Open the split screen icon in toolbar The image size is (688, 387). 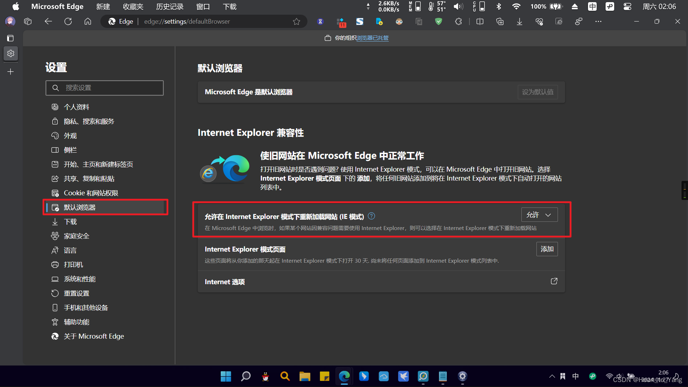pos(480,21)
